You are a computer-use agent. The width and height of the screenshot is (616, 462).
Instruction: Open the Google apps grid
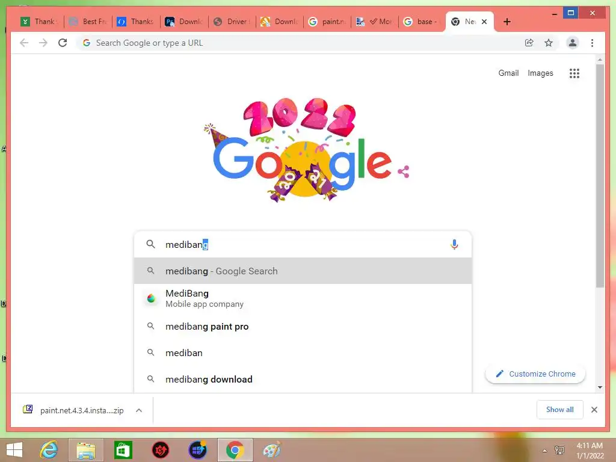click(x=574, y=73)
